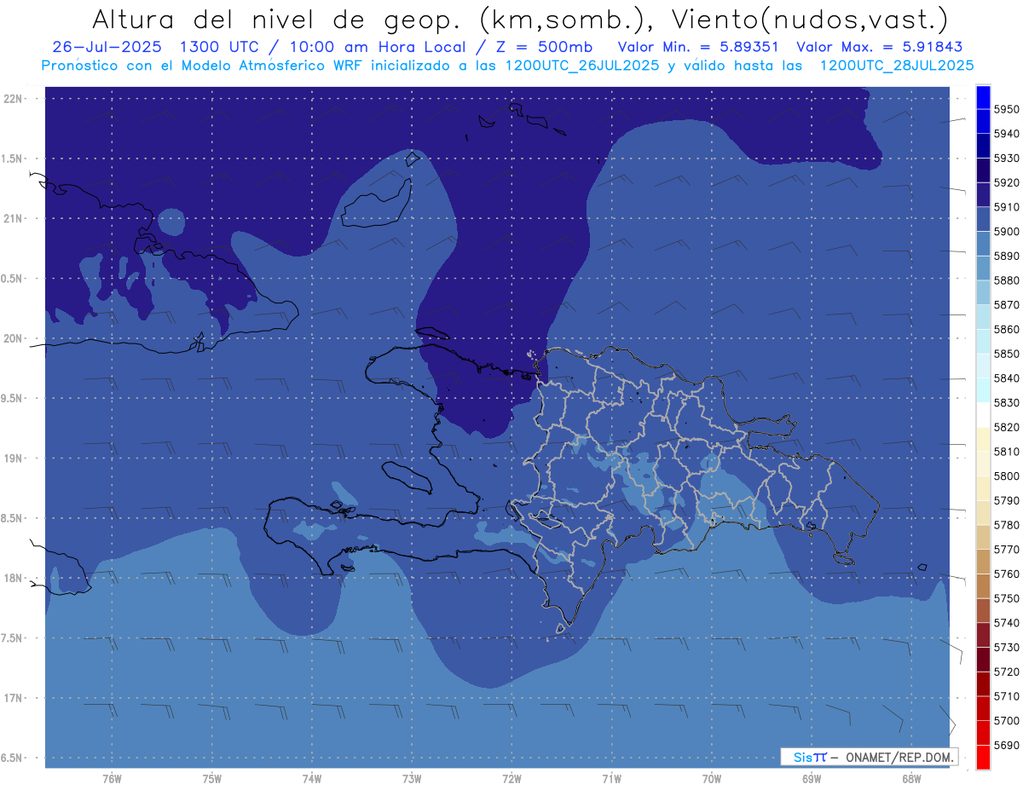Click the "71W" longitude label
1023x790 pixels.
pos(611,778)
